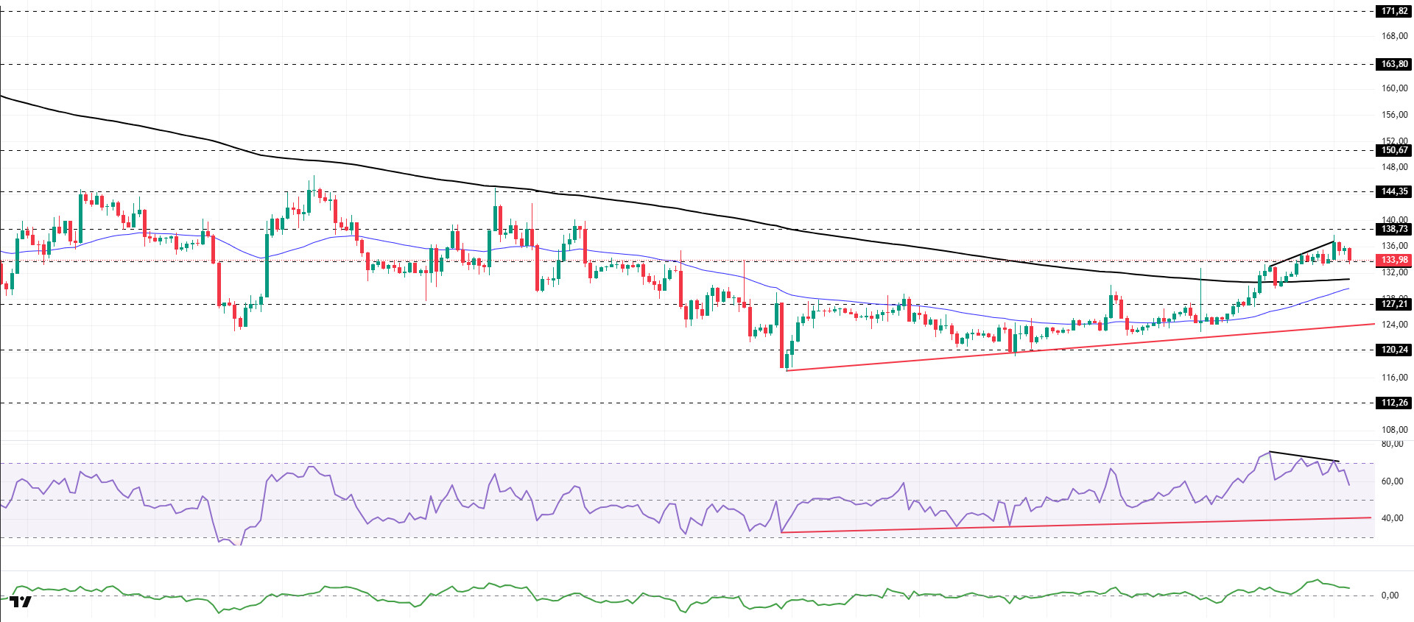Click the 120,24 support level label
Image resolution: width=1414 pixels, height=622 pixels.
coord(1394,350)
